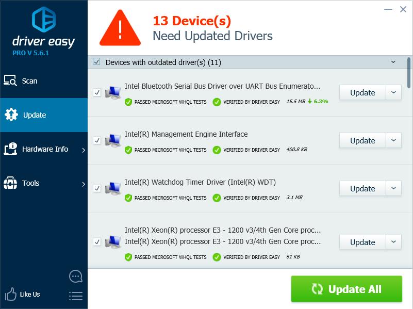The height and width of the screenshot is (309, 413).
Task: Toggle the Devices with outdated drivers master checkbox
Action: pyautogui.click(x=97, y=62)
